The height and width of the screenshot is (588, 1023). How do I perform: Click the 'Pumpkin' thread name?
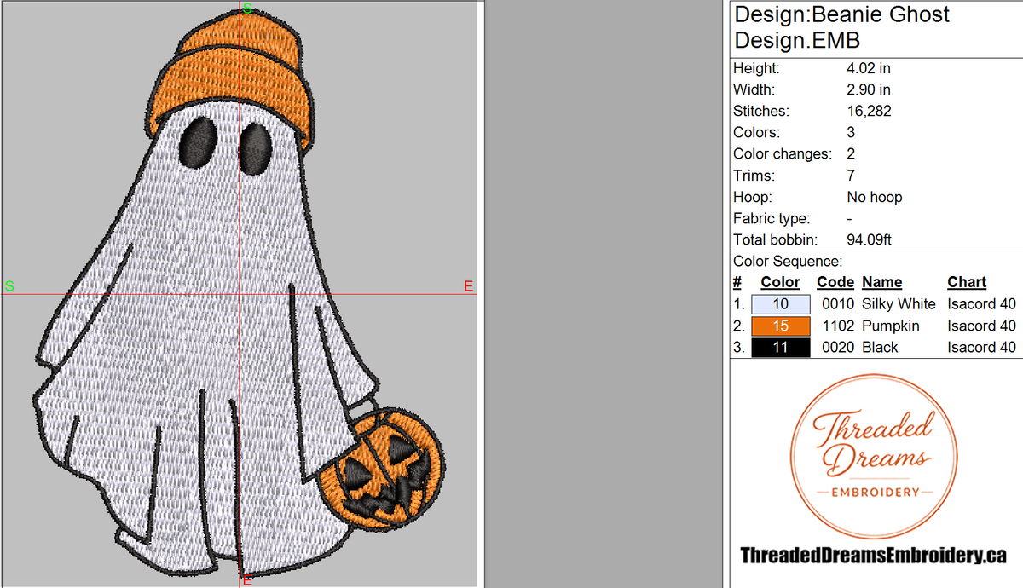tap(890, 326)
